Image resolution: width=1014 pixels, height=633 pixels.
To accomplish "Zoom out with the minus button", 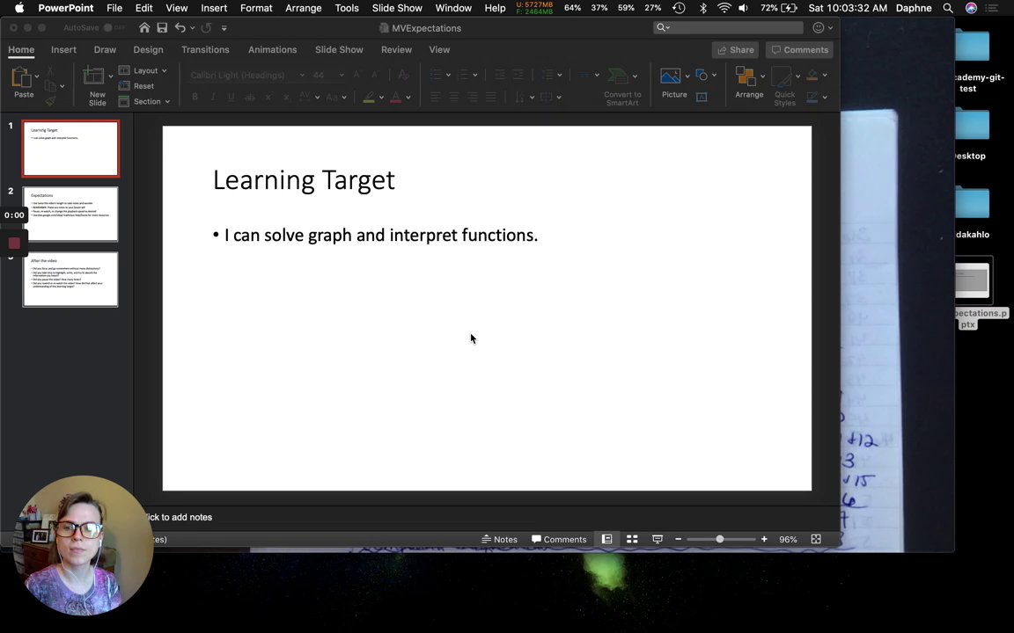I will [679, 539].
